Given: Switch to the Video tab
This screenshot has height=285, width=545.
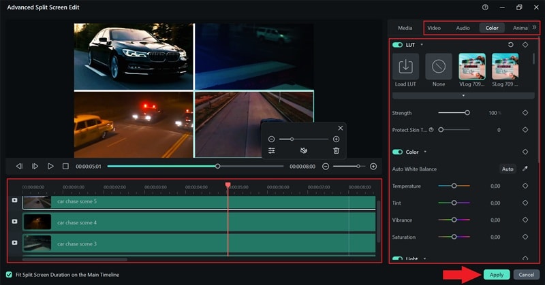Looking at the screenshot, I should pos(434,28).
